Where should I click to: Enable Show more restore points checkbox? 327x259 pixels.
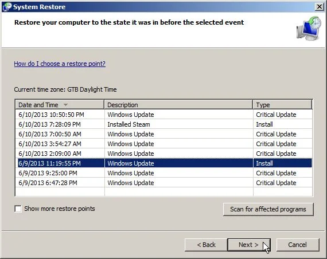18,209
